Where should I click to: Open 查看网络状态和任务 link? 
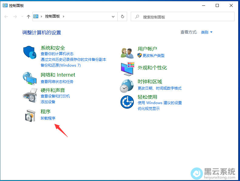[x=57, y=81]
